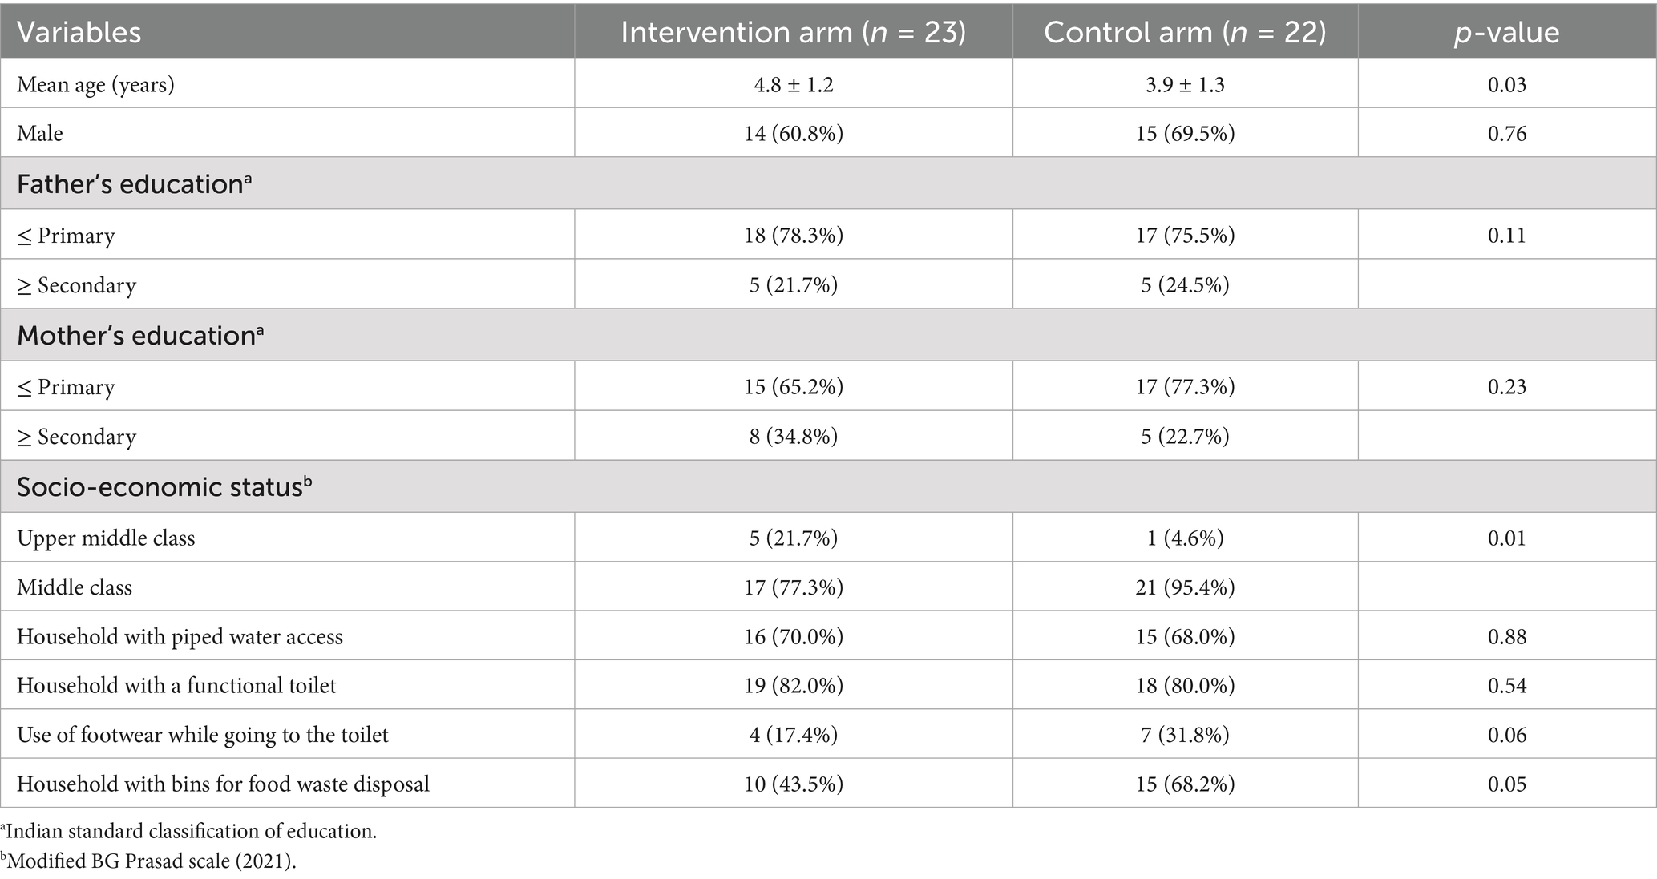
Task: Click the Modified BG Prasad scale footnote
Action: coord(148,861)
